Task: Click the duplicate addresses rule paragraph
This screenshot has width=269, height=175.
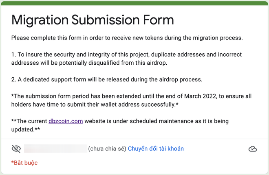Action: (x=126, y=59)
